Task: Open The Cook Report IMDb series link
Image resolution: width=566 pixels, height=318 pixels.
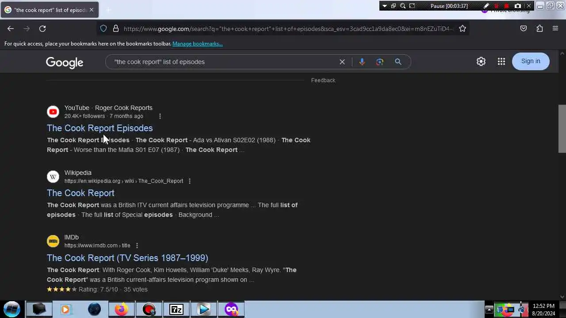Action: pyautogui.click(x=127, y=258)
